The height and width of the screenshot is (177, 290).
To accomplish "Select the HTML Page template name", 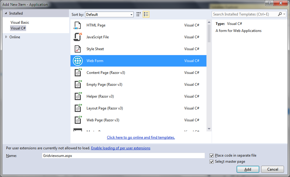I will [96, 25].
